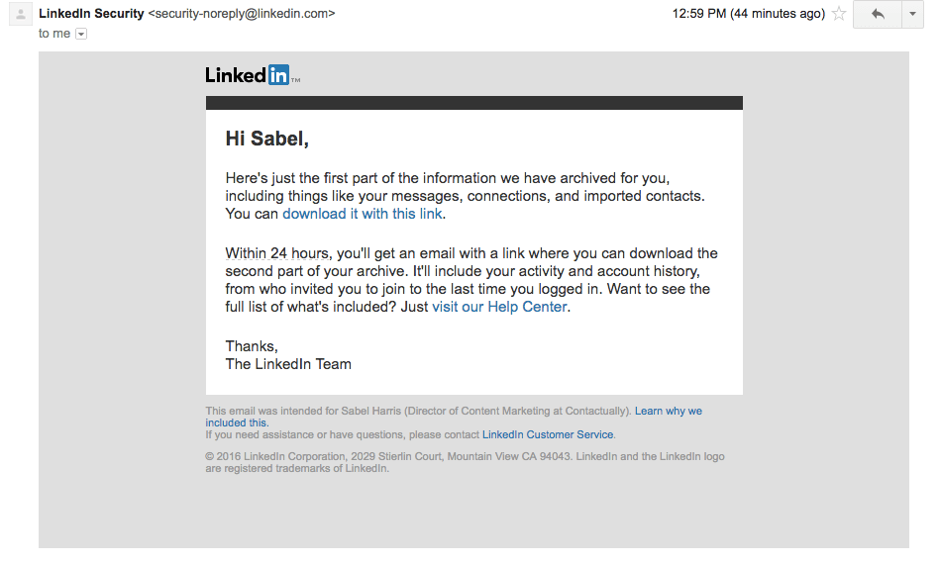Click the LinkedIn logo in email header
Image resolution: width=940 pixels, height=563 pixels.
[x=253, y=75]
